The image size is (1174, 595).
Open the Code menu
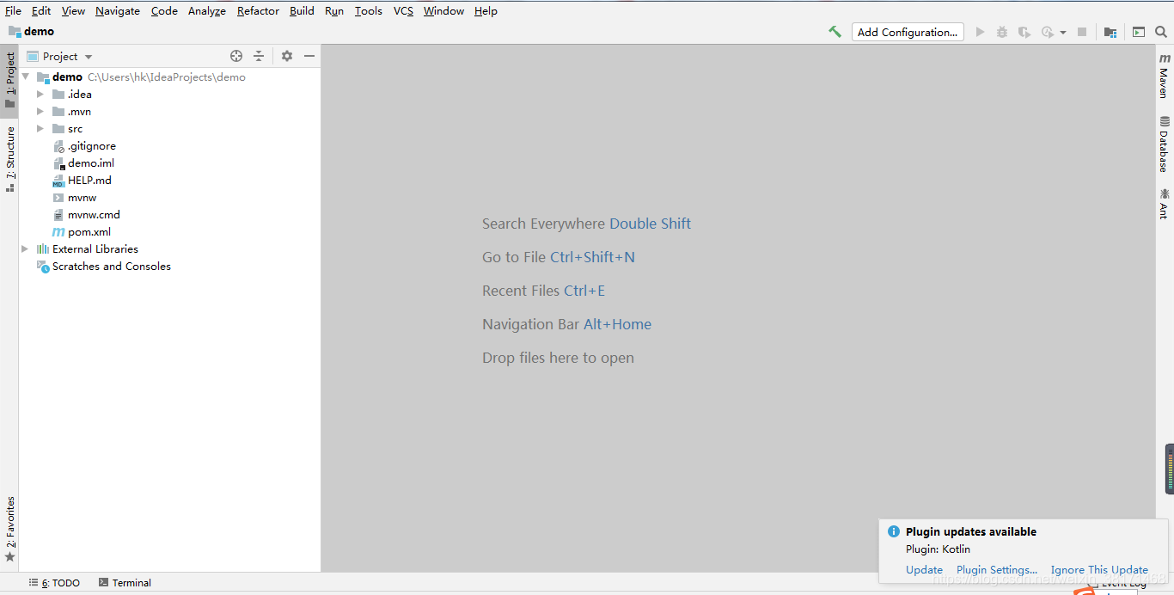coord(164,10)
